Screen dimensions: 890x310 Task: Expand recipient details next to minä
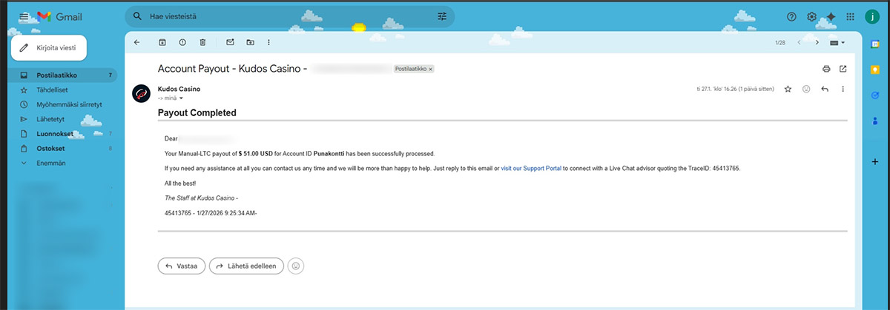[180, 98]
